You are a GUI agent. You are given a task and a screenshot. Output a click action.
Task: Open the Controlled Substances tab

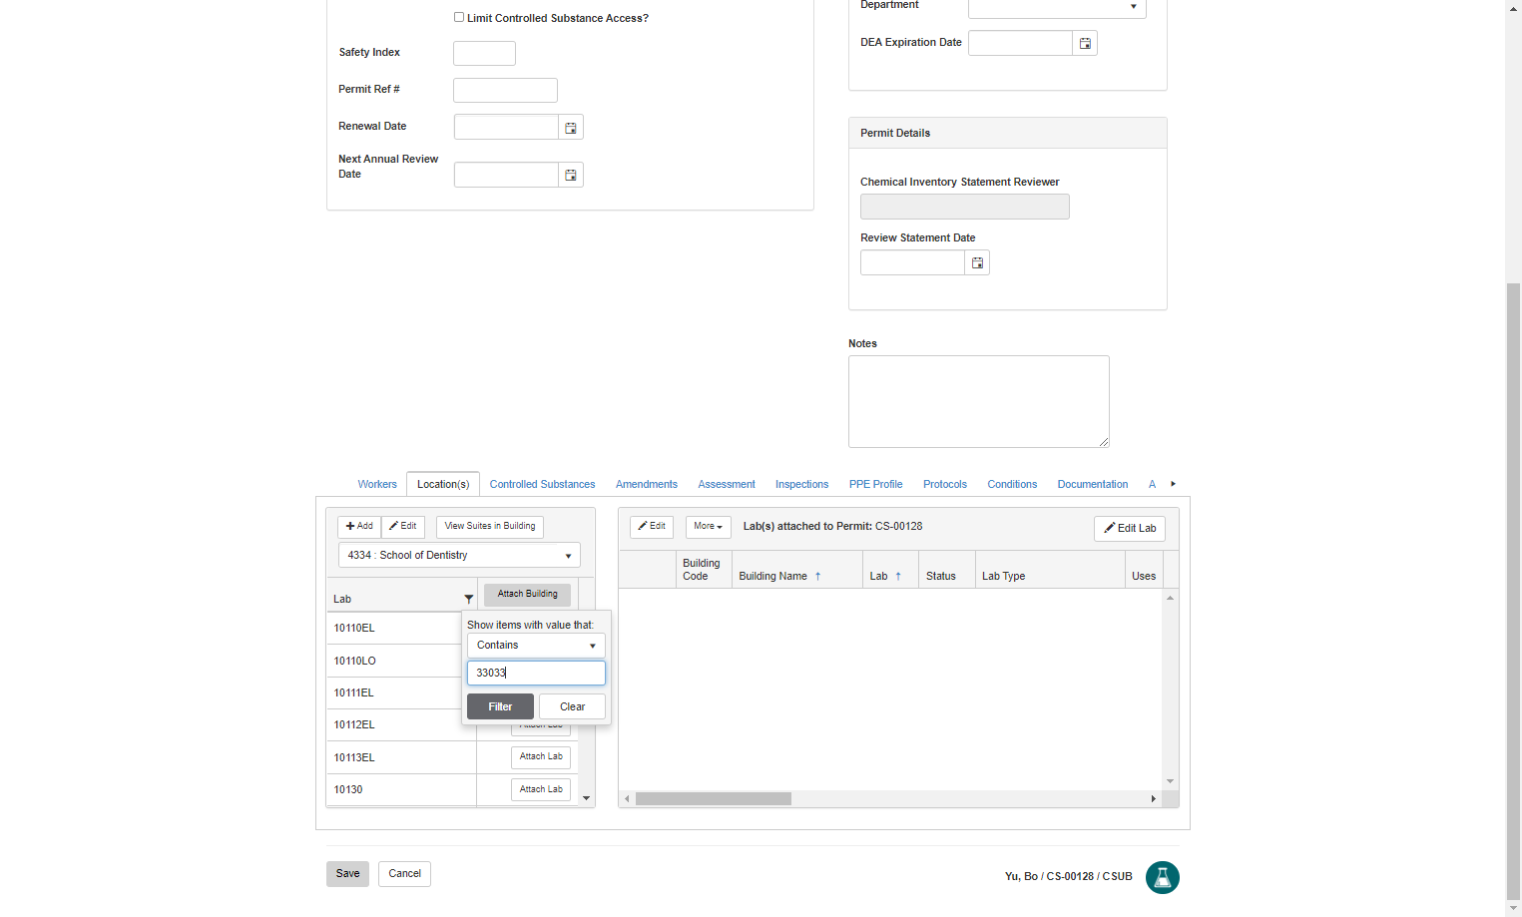pyautogui.click(x=542, y=485)
